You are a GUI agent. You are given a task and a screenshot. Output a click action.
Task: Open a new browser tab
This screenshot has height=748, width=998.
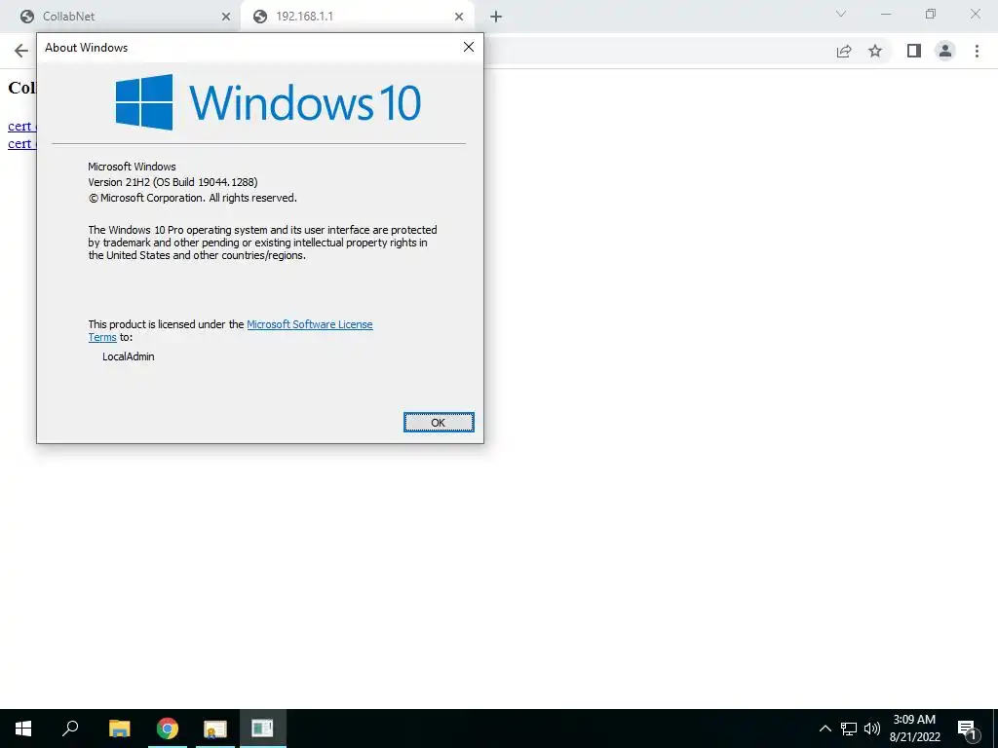(496, 17)
